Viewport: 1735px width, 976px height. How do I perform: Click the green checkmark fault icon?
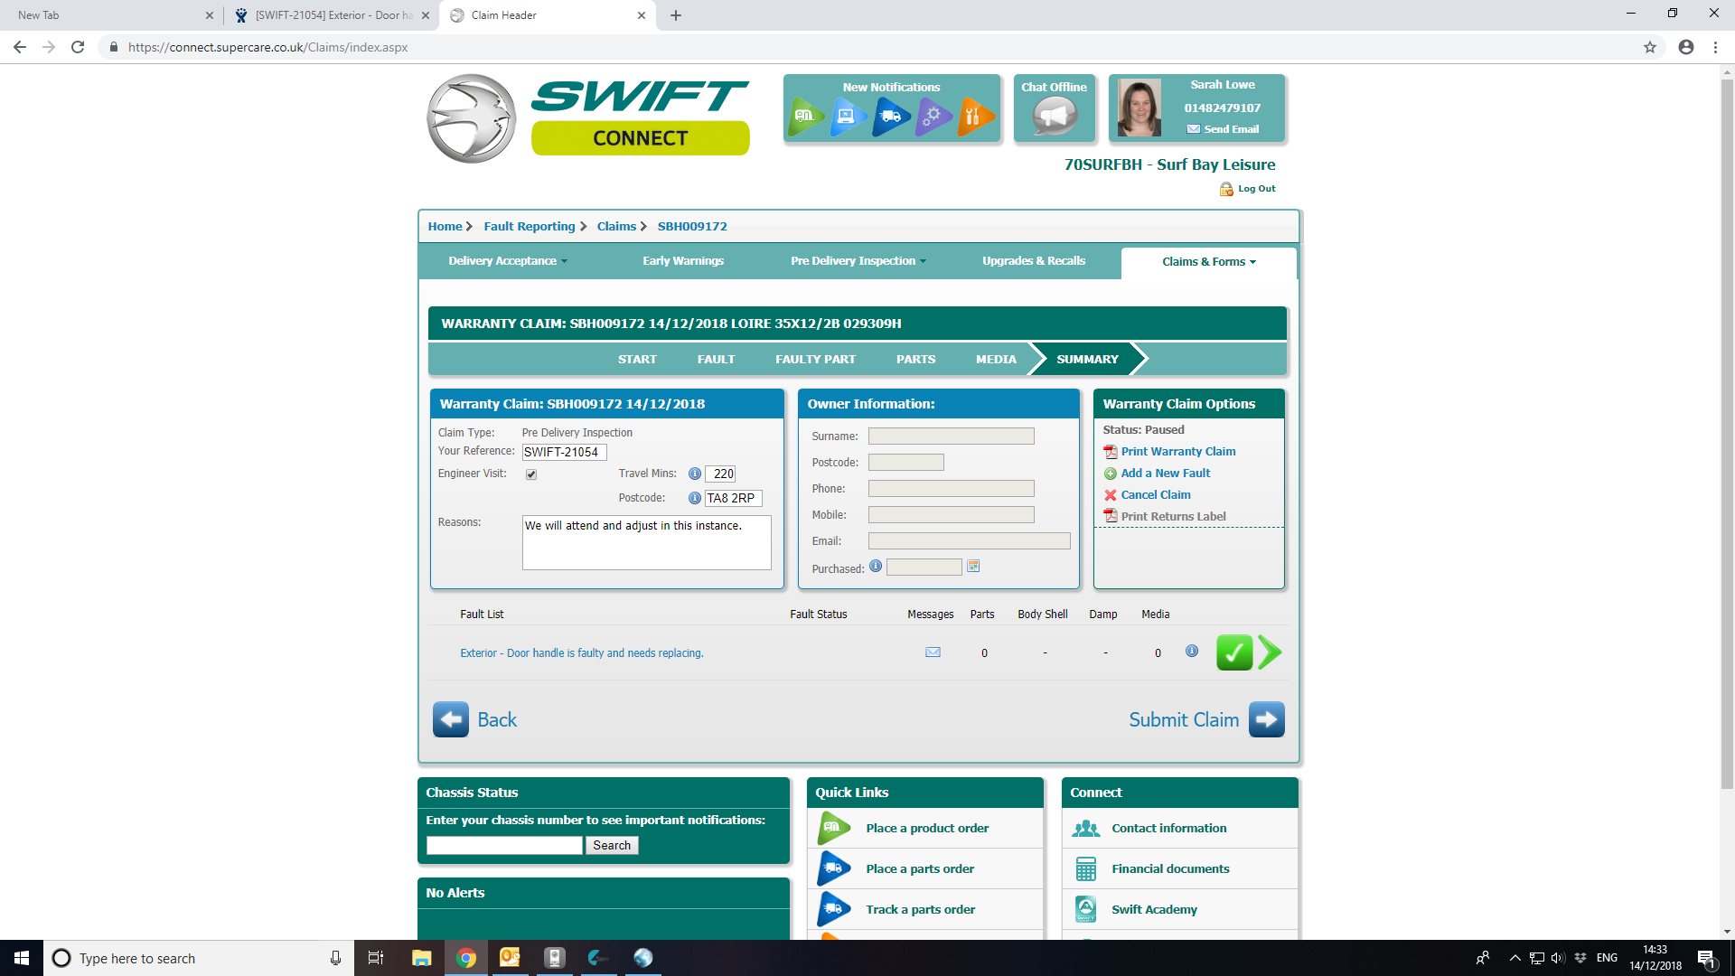[x=1233, y=652]
